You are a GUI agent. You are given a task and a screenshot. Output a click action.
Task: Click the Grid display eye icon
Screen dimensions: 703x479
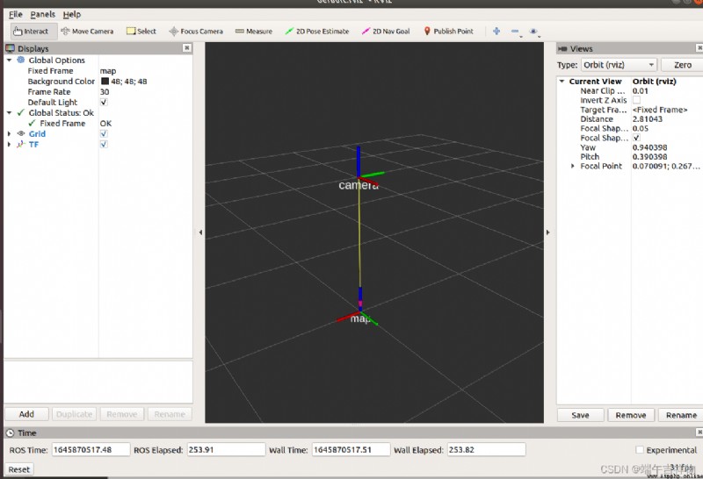coord(20,133)
